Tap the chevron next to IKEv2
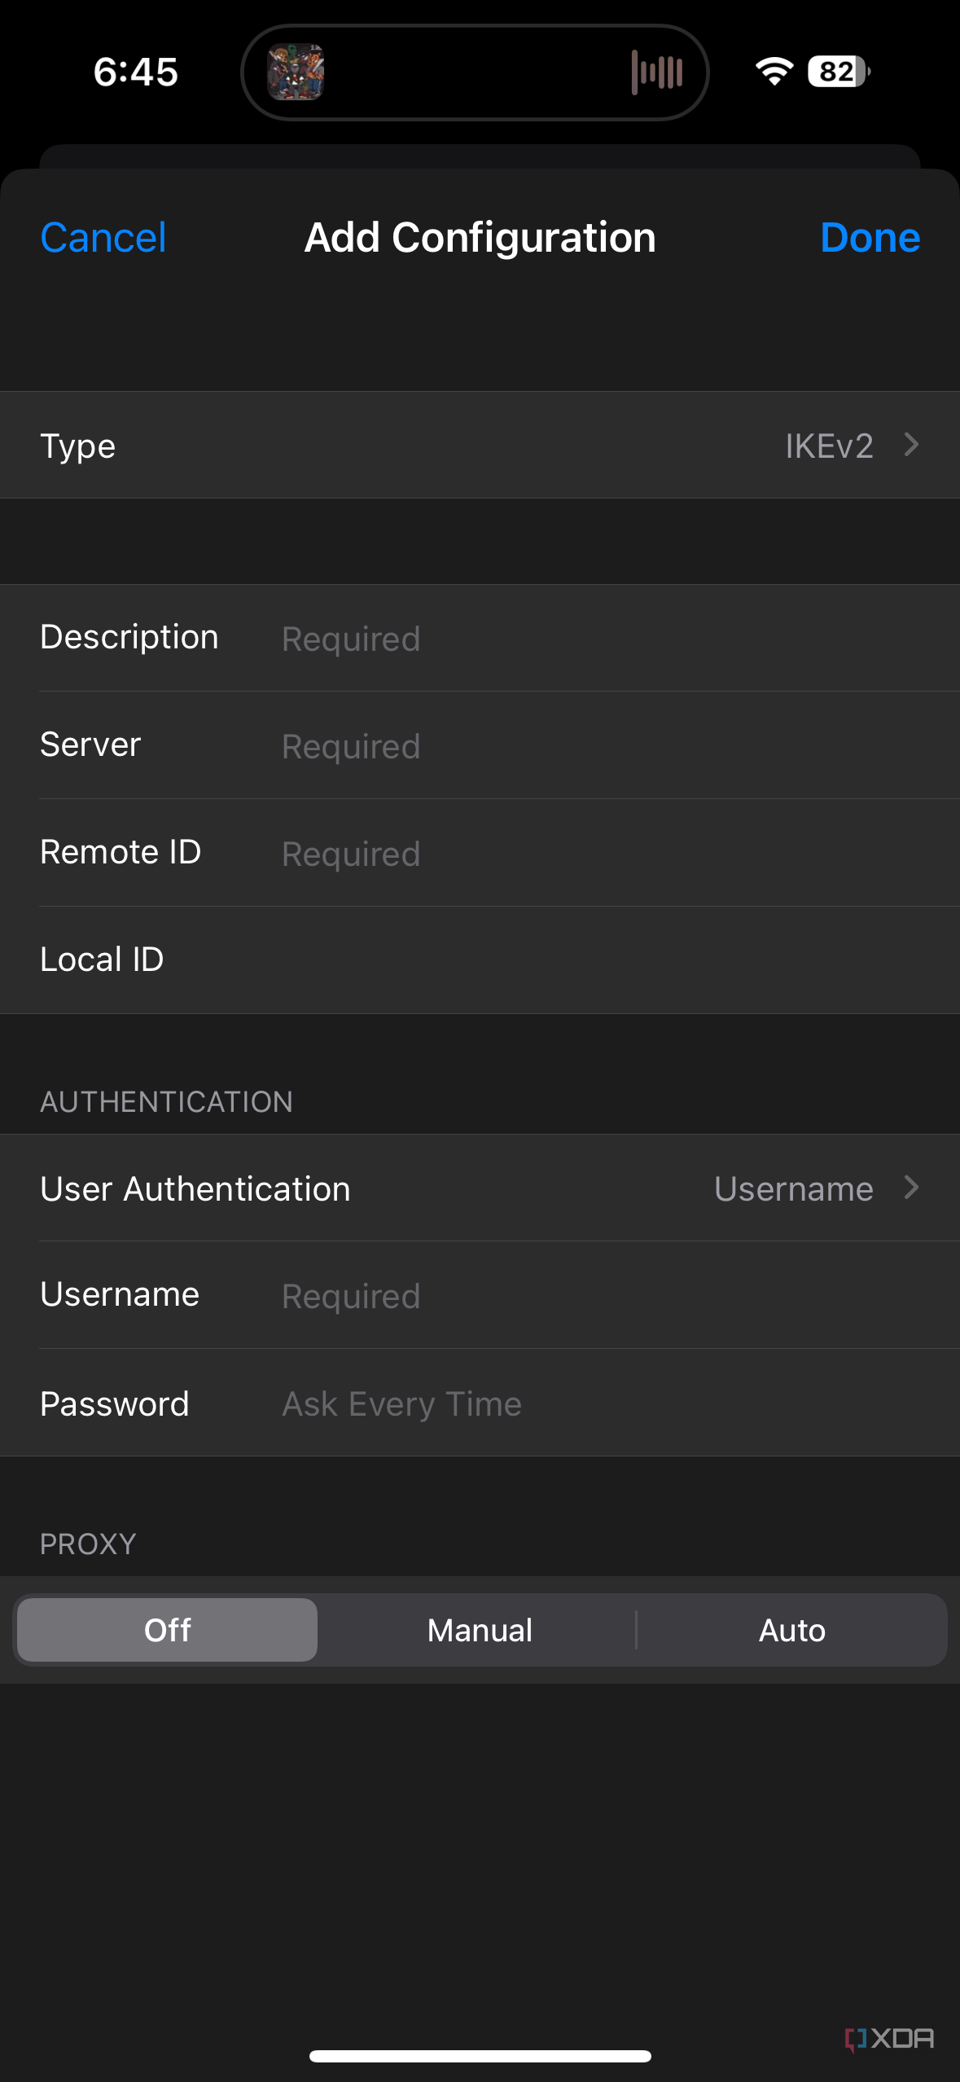 (911, 445)
